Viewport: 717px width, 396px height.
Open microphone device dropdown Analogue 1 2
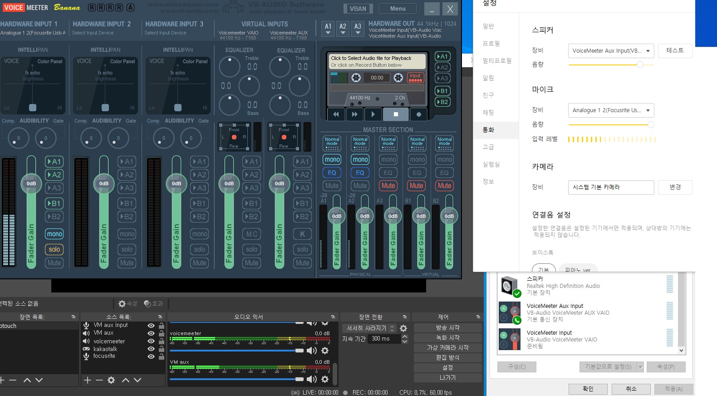[611, 110]
